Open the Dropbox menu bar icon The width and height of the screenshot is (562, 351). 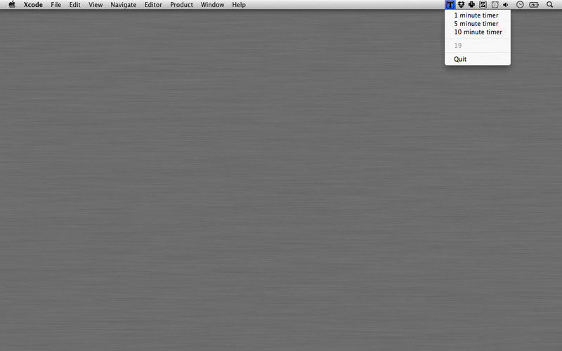[x=461, y=5]
